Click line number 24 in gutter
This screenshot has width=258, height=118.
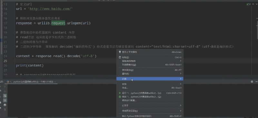(5, 56)
